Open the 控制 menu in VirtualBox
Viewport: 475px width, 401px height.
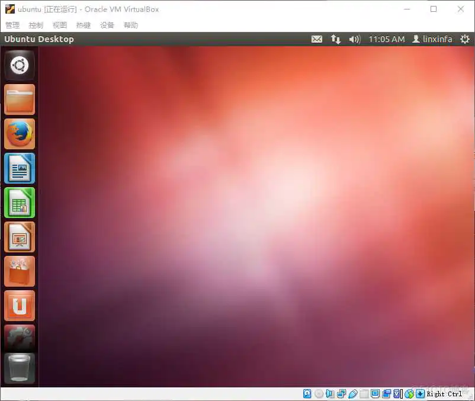click(x=36, y=25)
